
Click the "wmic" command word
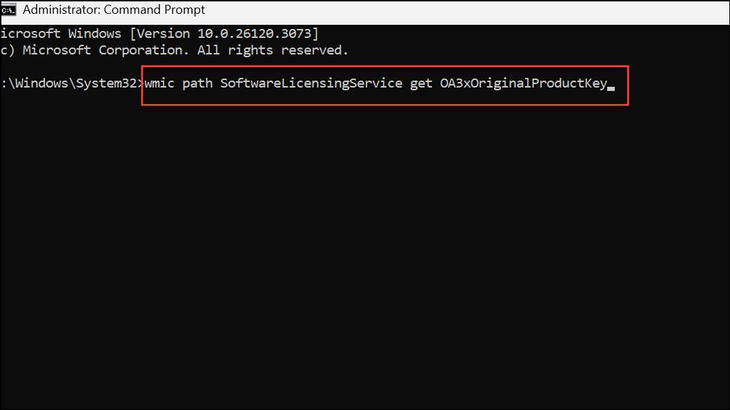coord(159,84)
